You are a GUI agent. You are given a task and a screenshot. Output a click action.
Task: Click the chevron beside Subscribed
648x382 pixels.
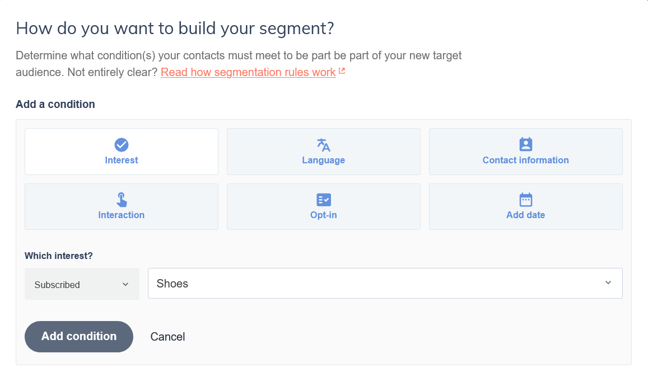tap(125, 284)
